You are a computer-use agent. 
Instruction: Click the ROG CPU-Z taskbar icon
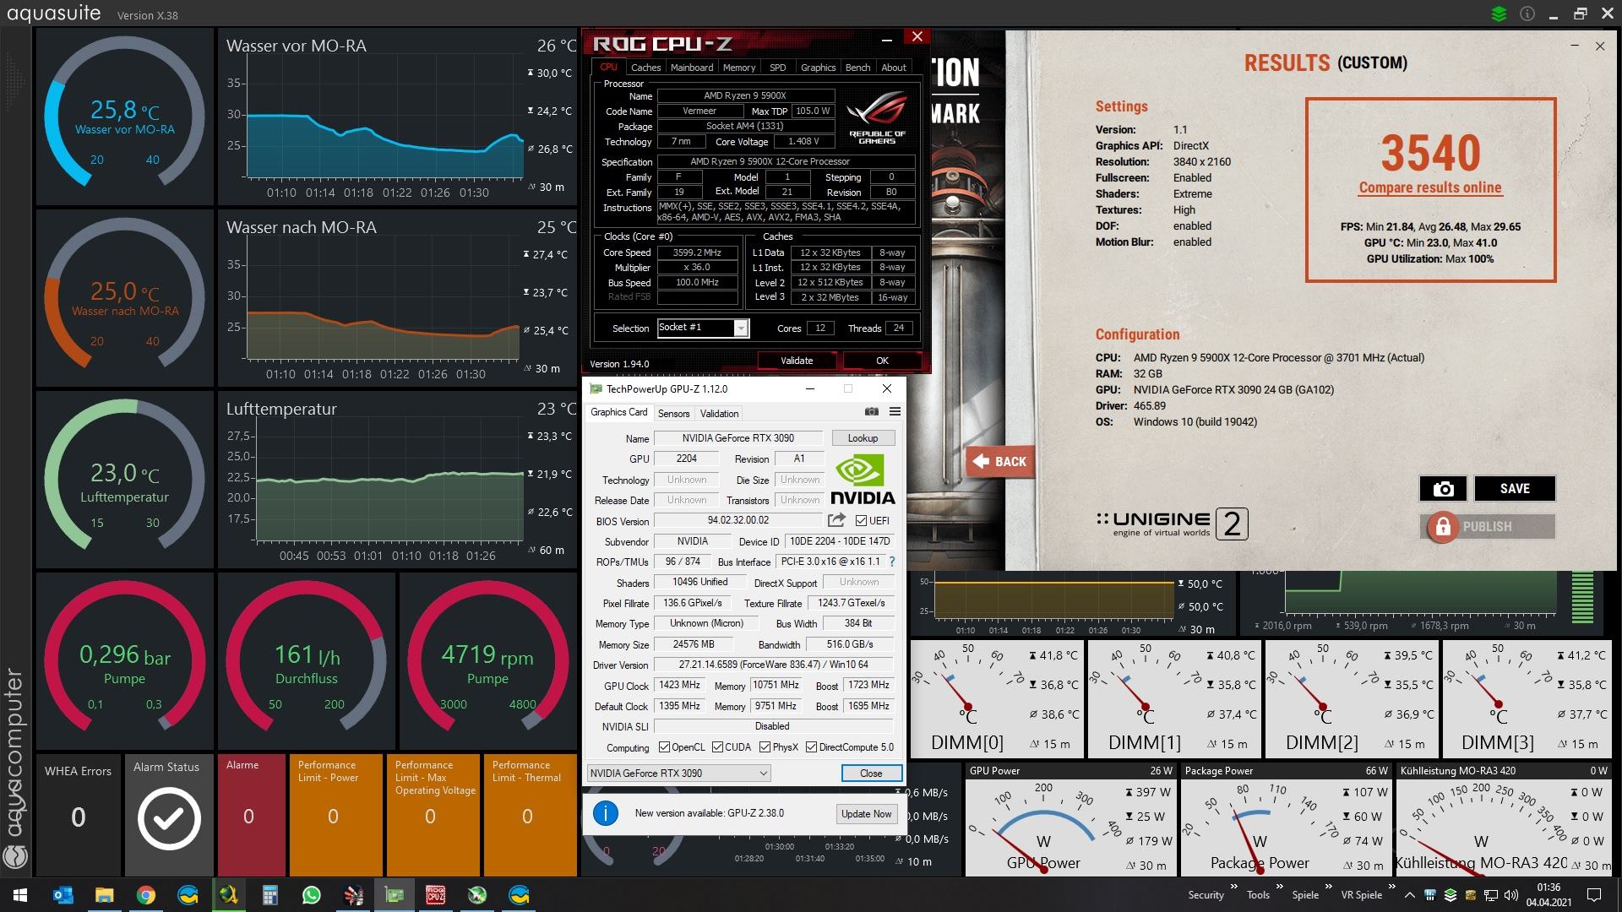pyautogui.click(x=435, y=895)
